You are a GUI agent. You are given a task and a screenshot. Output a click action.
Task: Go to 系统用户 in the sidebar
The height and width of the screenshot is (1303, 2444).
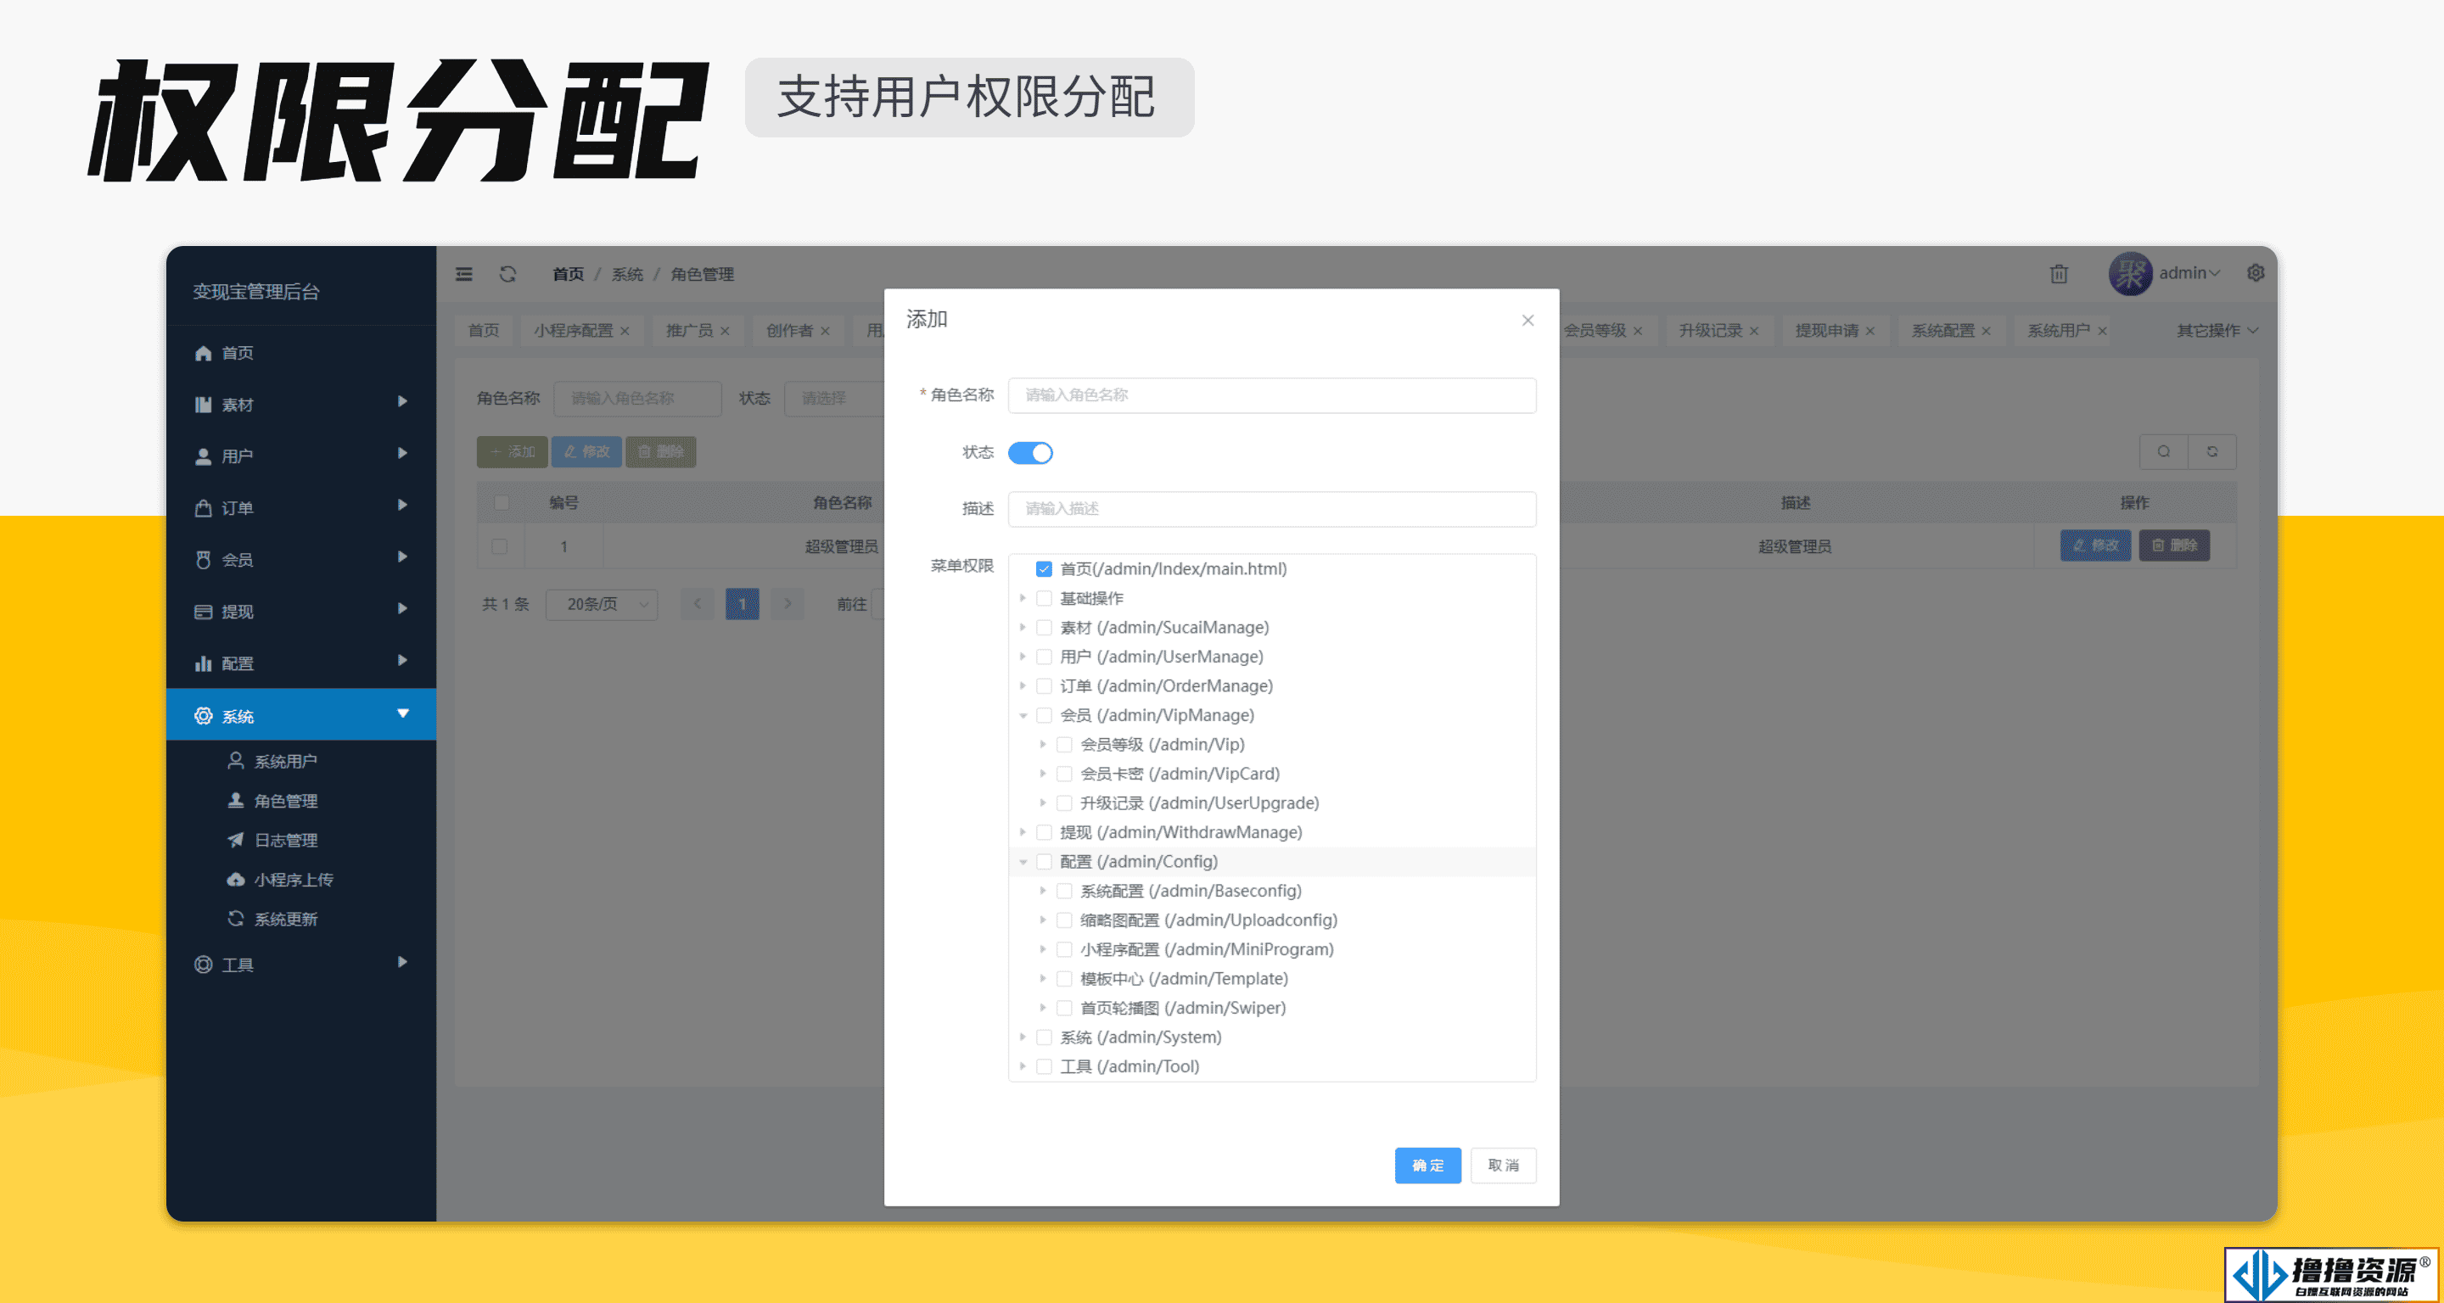point(300,761)
